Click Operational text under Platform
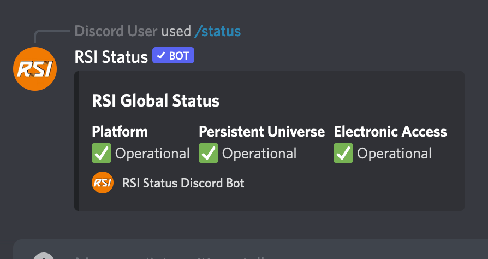The image size is (488, 259). click(x=152, y=154)
